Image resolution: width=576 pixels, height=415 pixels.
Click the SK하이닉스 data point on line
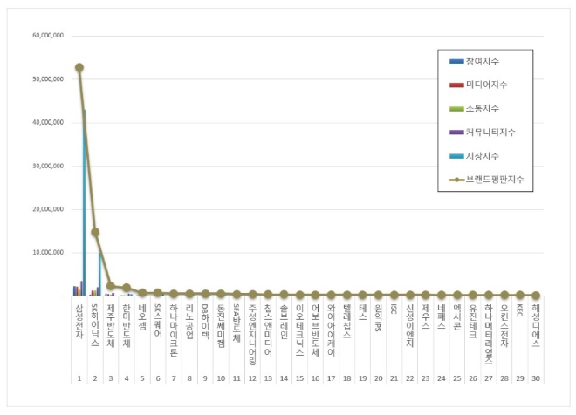95,232
